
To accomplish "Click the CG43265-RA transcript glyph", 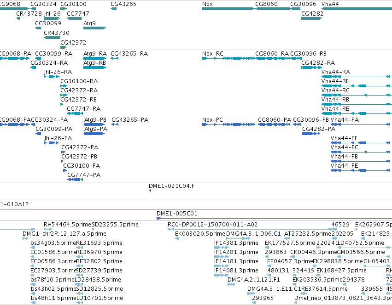I will tap(114, 58).
